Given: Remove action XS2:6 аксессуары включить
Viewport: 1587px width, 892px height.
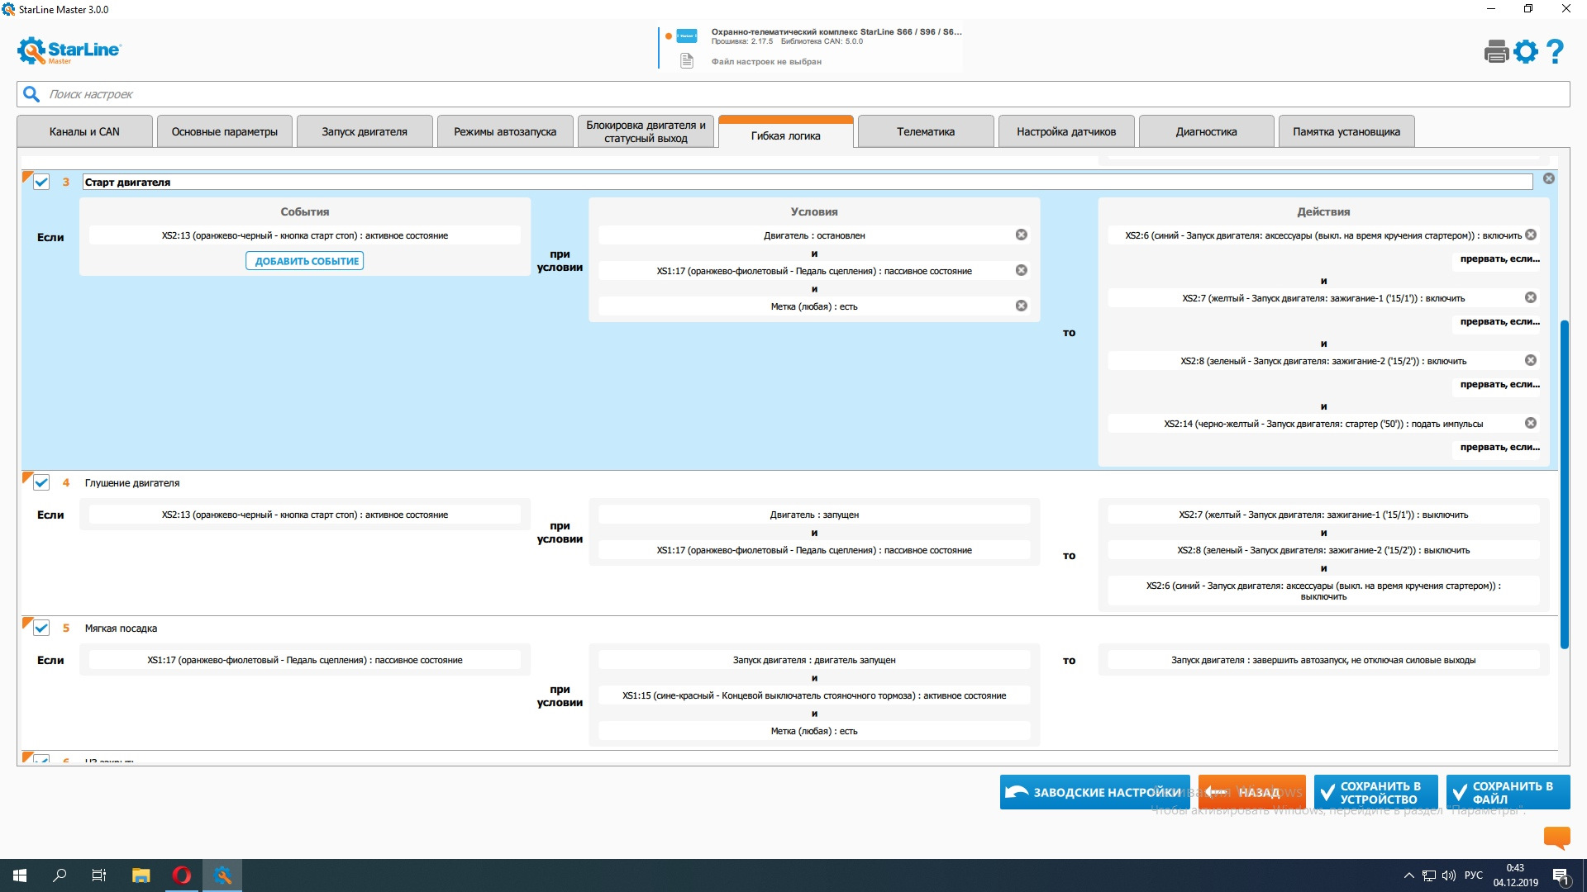Looking at the screenshot, I should pyautogui.click(x=1531, y=235).
